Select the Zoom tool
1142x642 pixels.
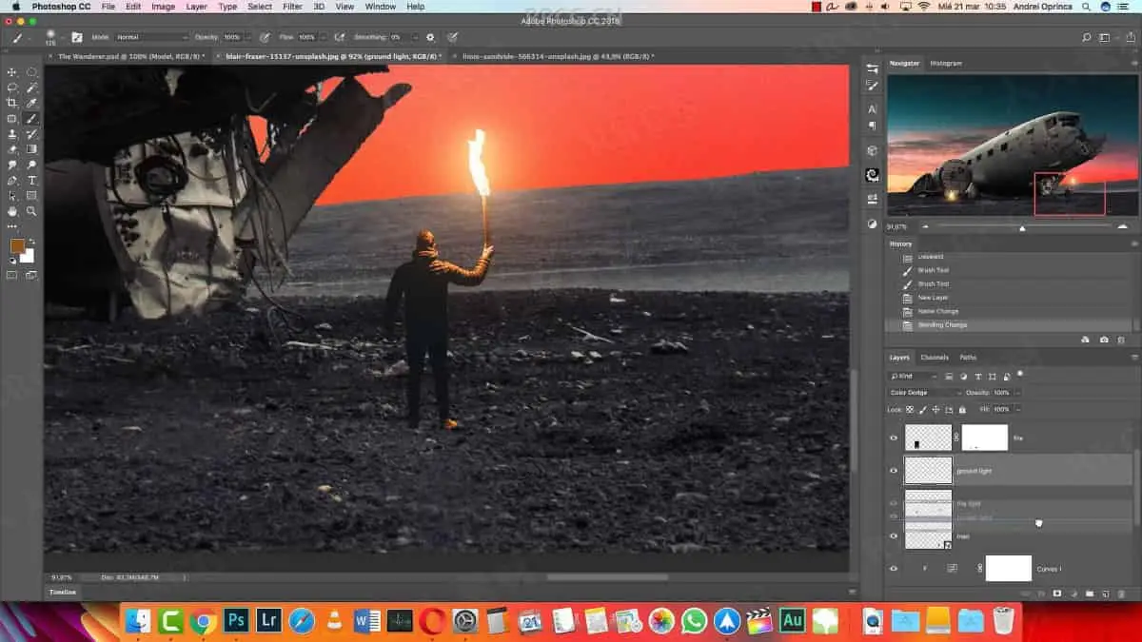31,211
